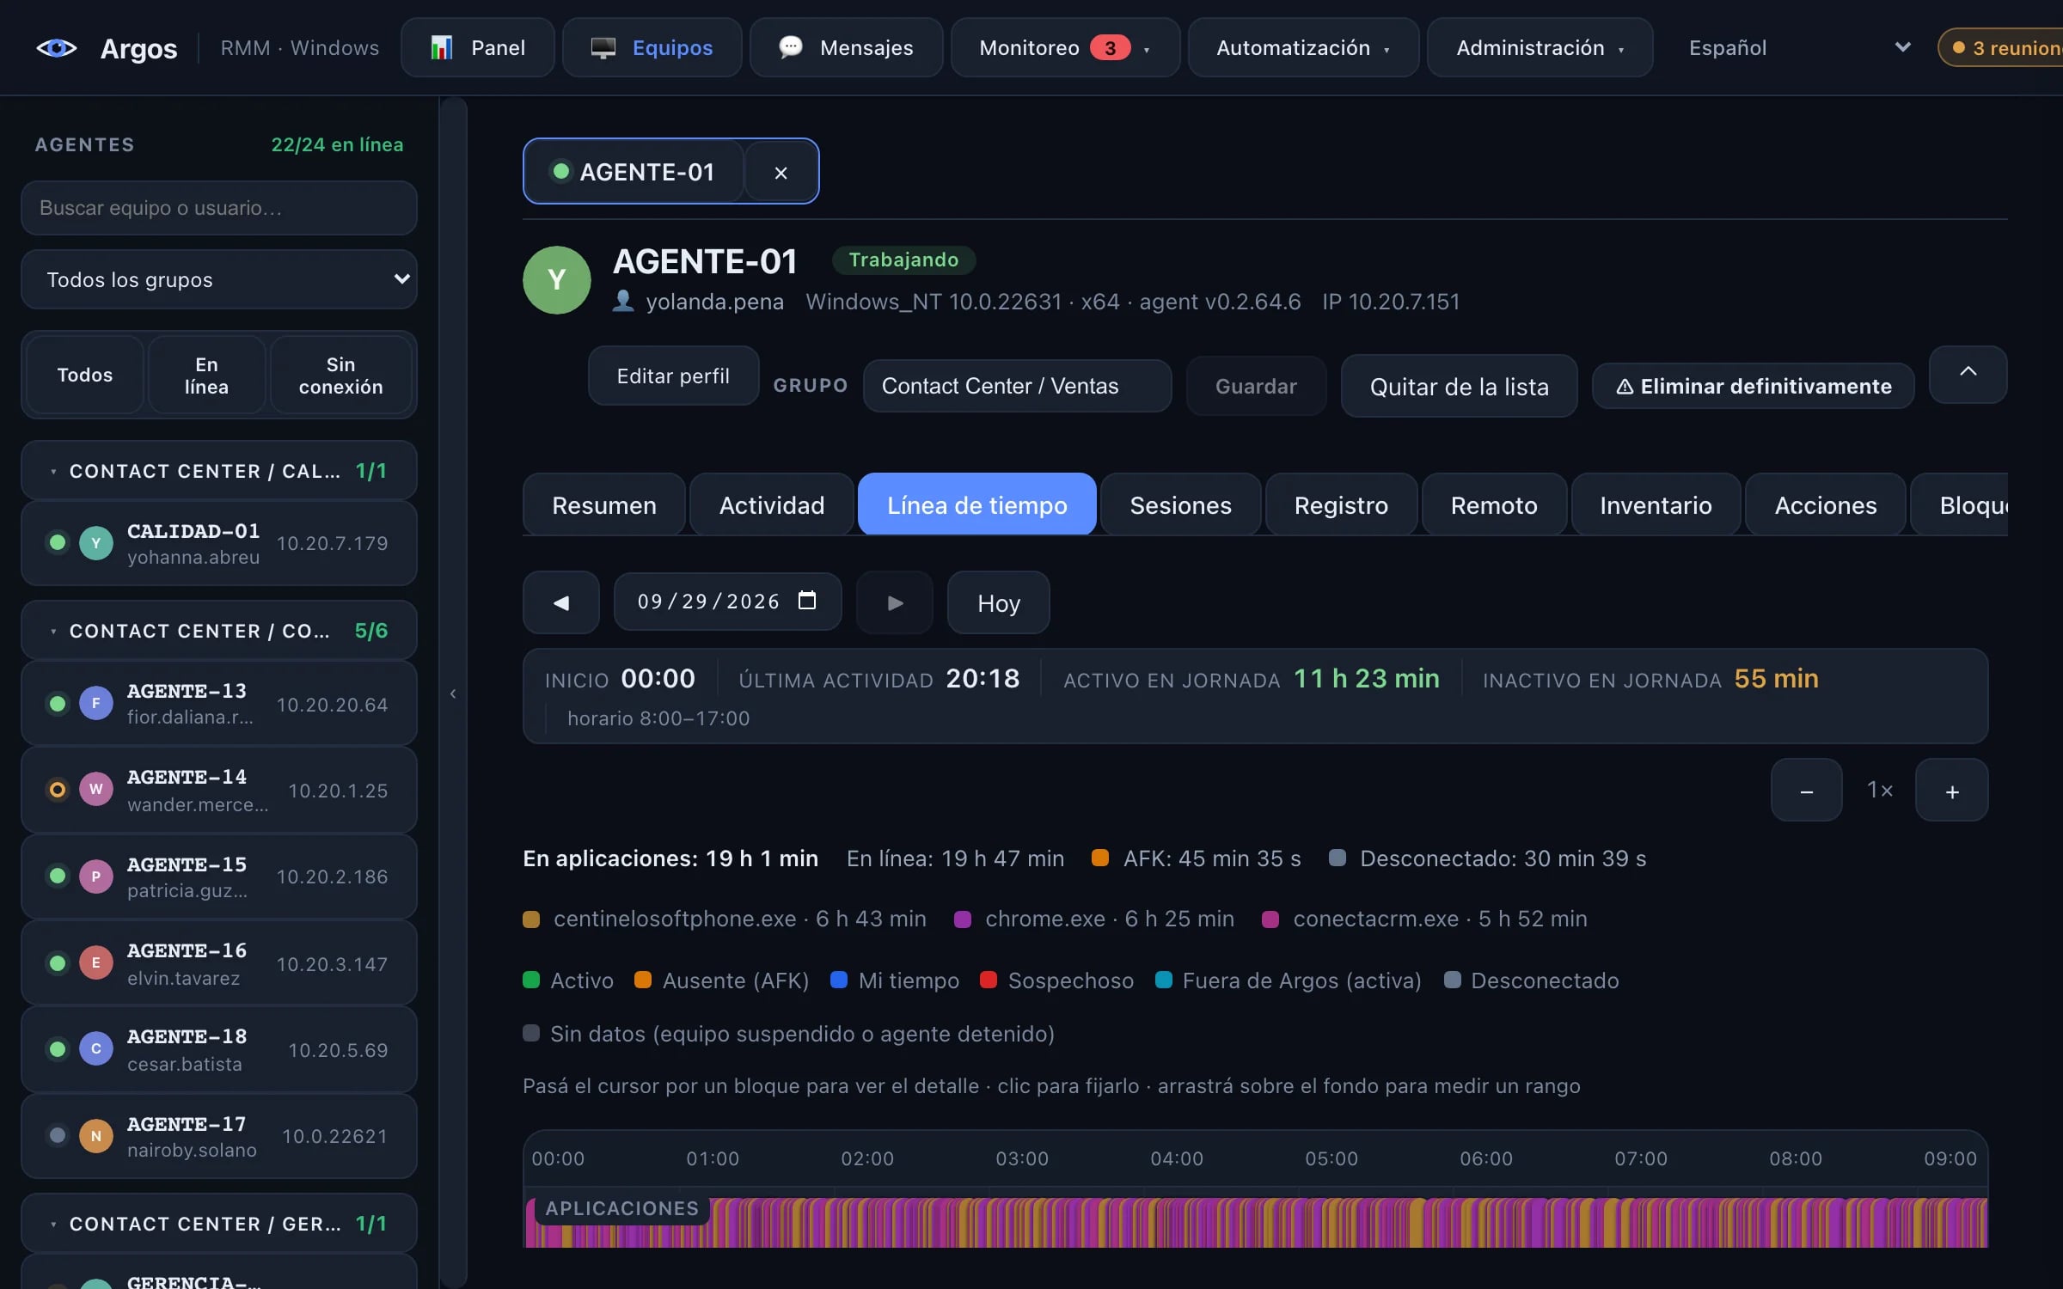This screenshot has width=2063, height=1289.
Task: Collapse the agent header with up chevron
Action: pyautogui.click(x=1968, y=374)
